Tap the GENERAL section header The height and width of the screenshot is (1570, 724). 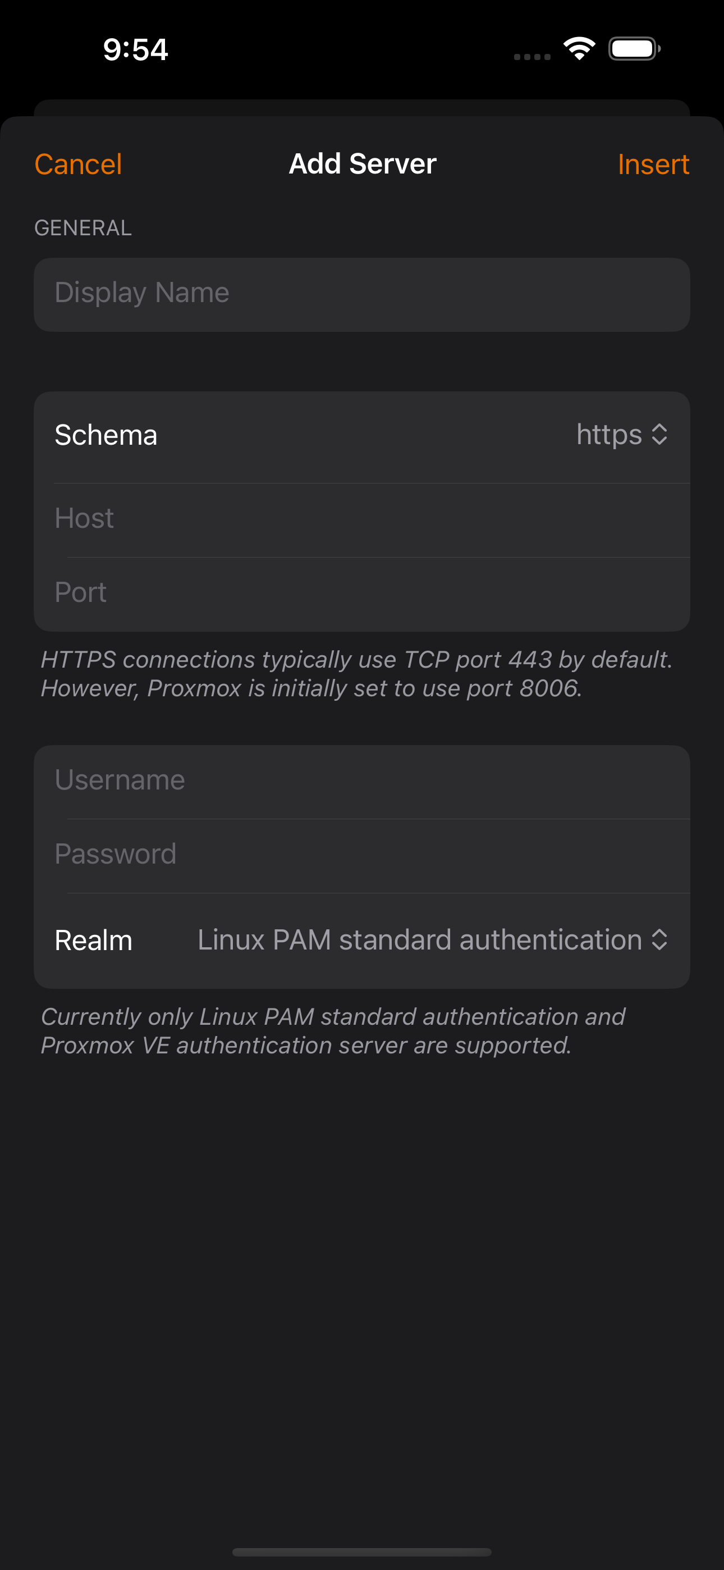point(83,228)
